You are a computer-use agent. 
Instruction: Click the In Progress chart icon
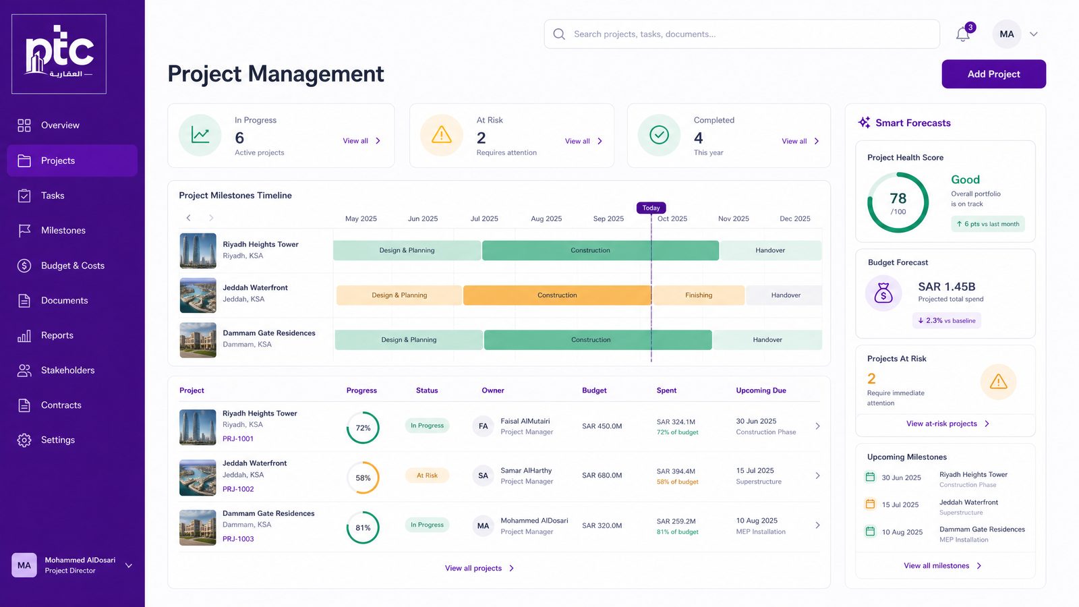[x=200, y=135]
